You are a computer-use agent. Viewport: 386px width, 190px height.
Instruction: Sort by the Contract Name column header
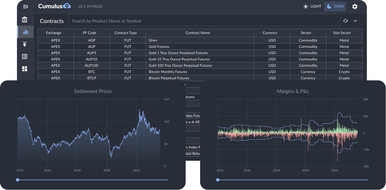[198, 33]
